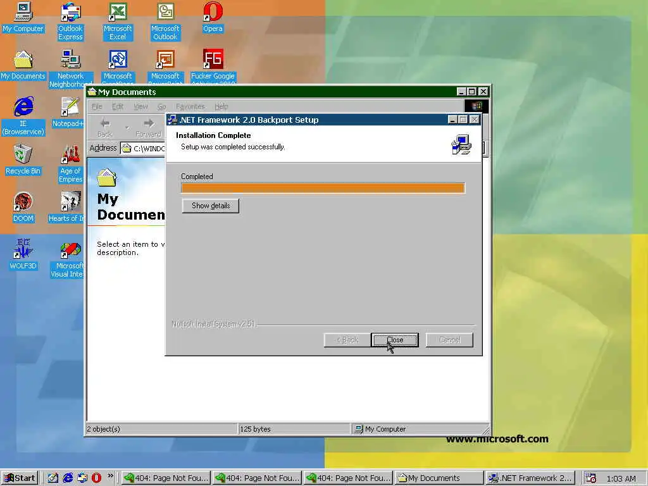Click Show Desktop quick launch icon
Image resolution: width=648 pixels, height=486 pixels.
[53, 478]
